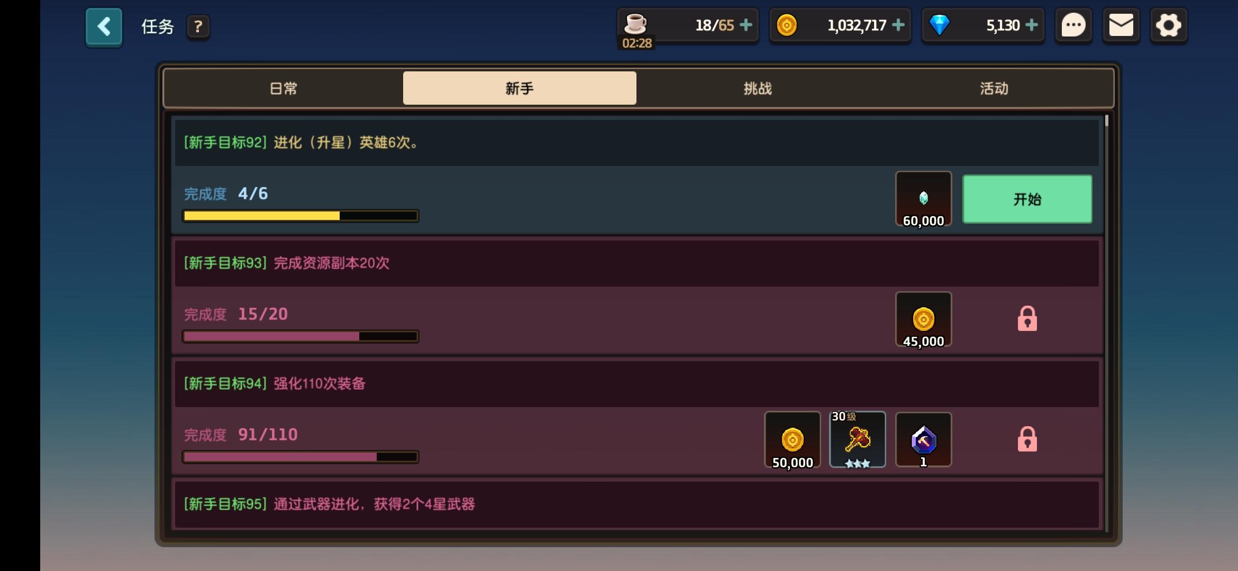Tap the 45,000 gold reward icon
Image resolution: width=1238 pixels, height=571 pixels.
pos(923,320)
